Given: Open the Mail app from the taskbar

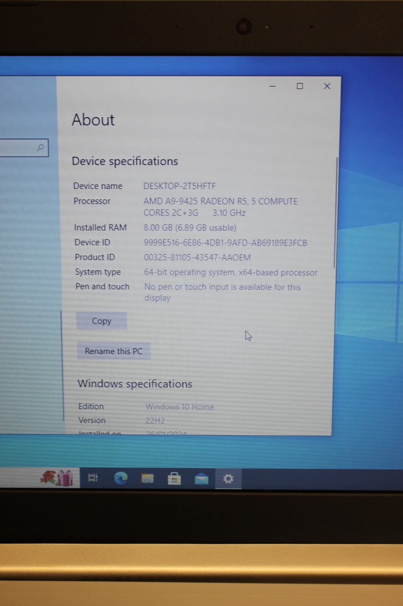Looking at the screenshot, I should point(201,479).
